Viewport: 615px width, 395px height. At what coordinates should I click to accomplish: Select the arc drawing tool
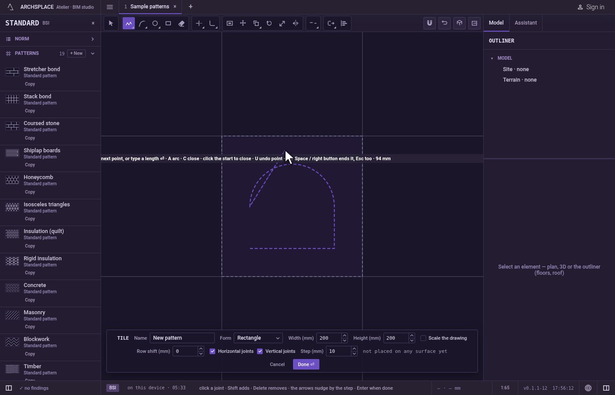pyautogui.click(x=142, y=23)
